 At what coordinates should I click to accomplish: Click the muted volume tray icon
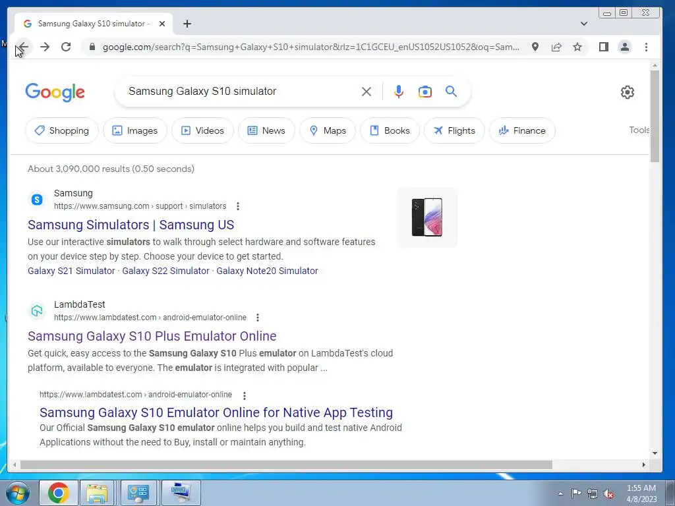click(x=608, y=493)
